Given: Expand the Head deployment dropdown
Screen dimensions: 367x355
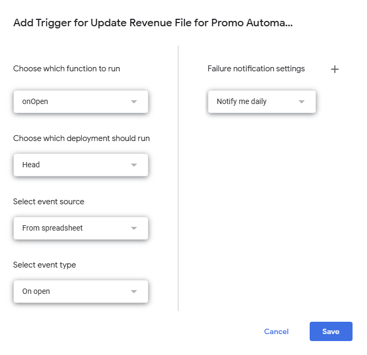Looking at the screenshot, I should pos(80,165).
